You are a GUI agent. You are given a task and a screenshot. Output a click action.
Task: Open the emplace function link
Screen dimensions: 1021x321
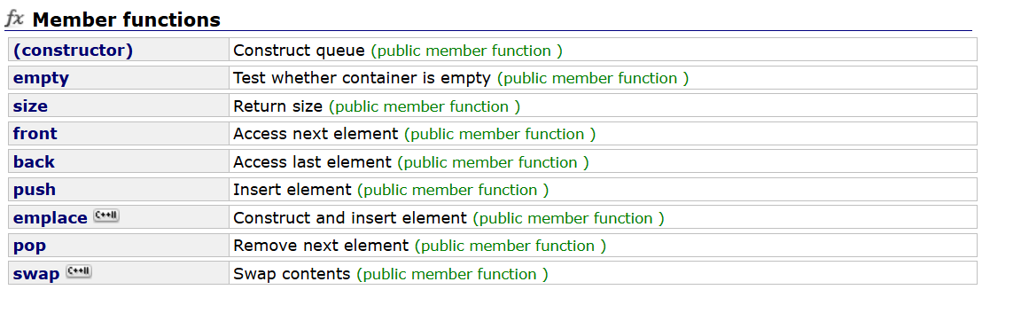point(51,218)
